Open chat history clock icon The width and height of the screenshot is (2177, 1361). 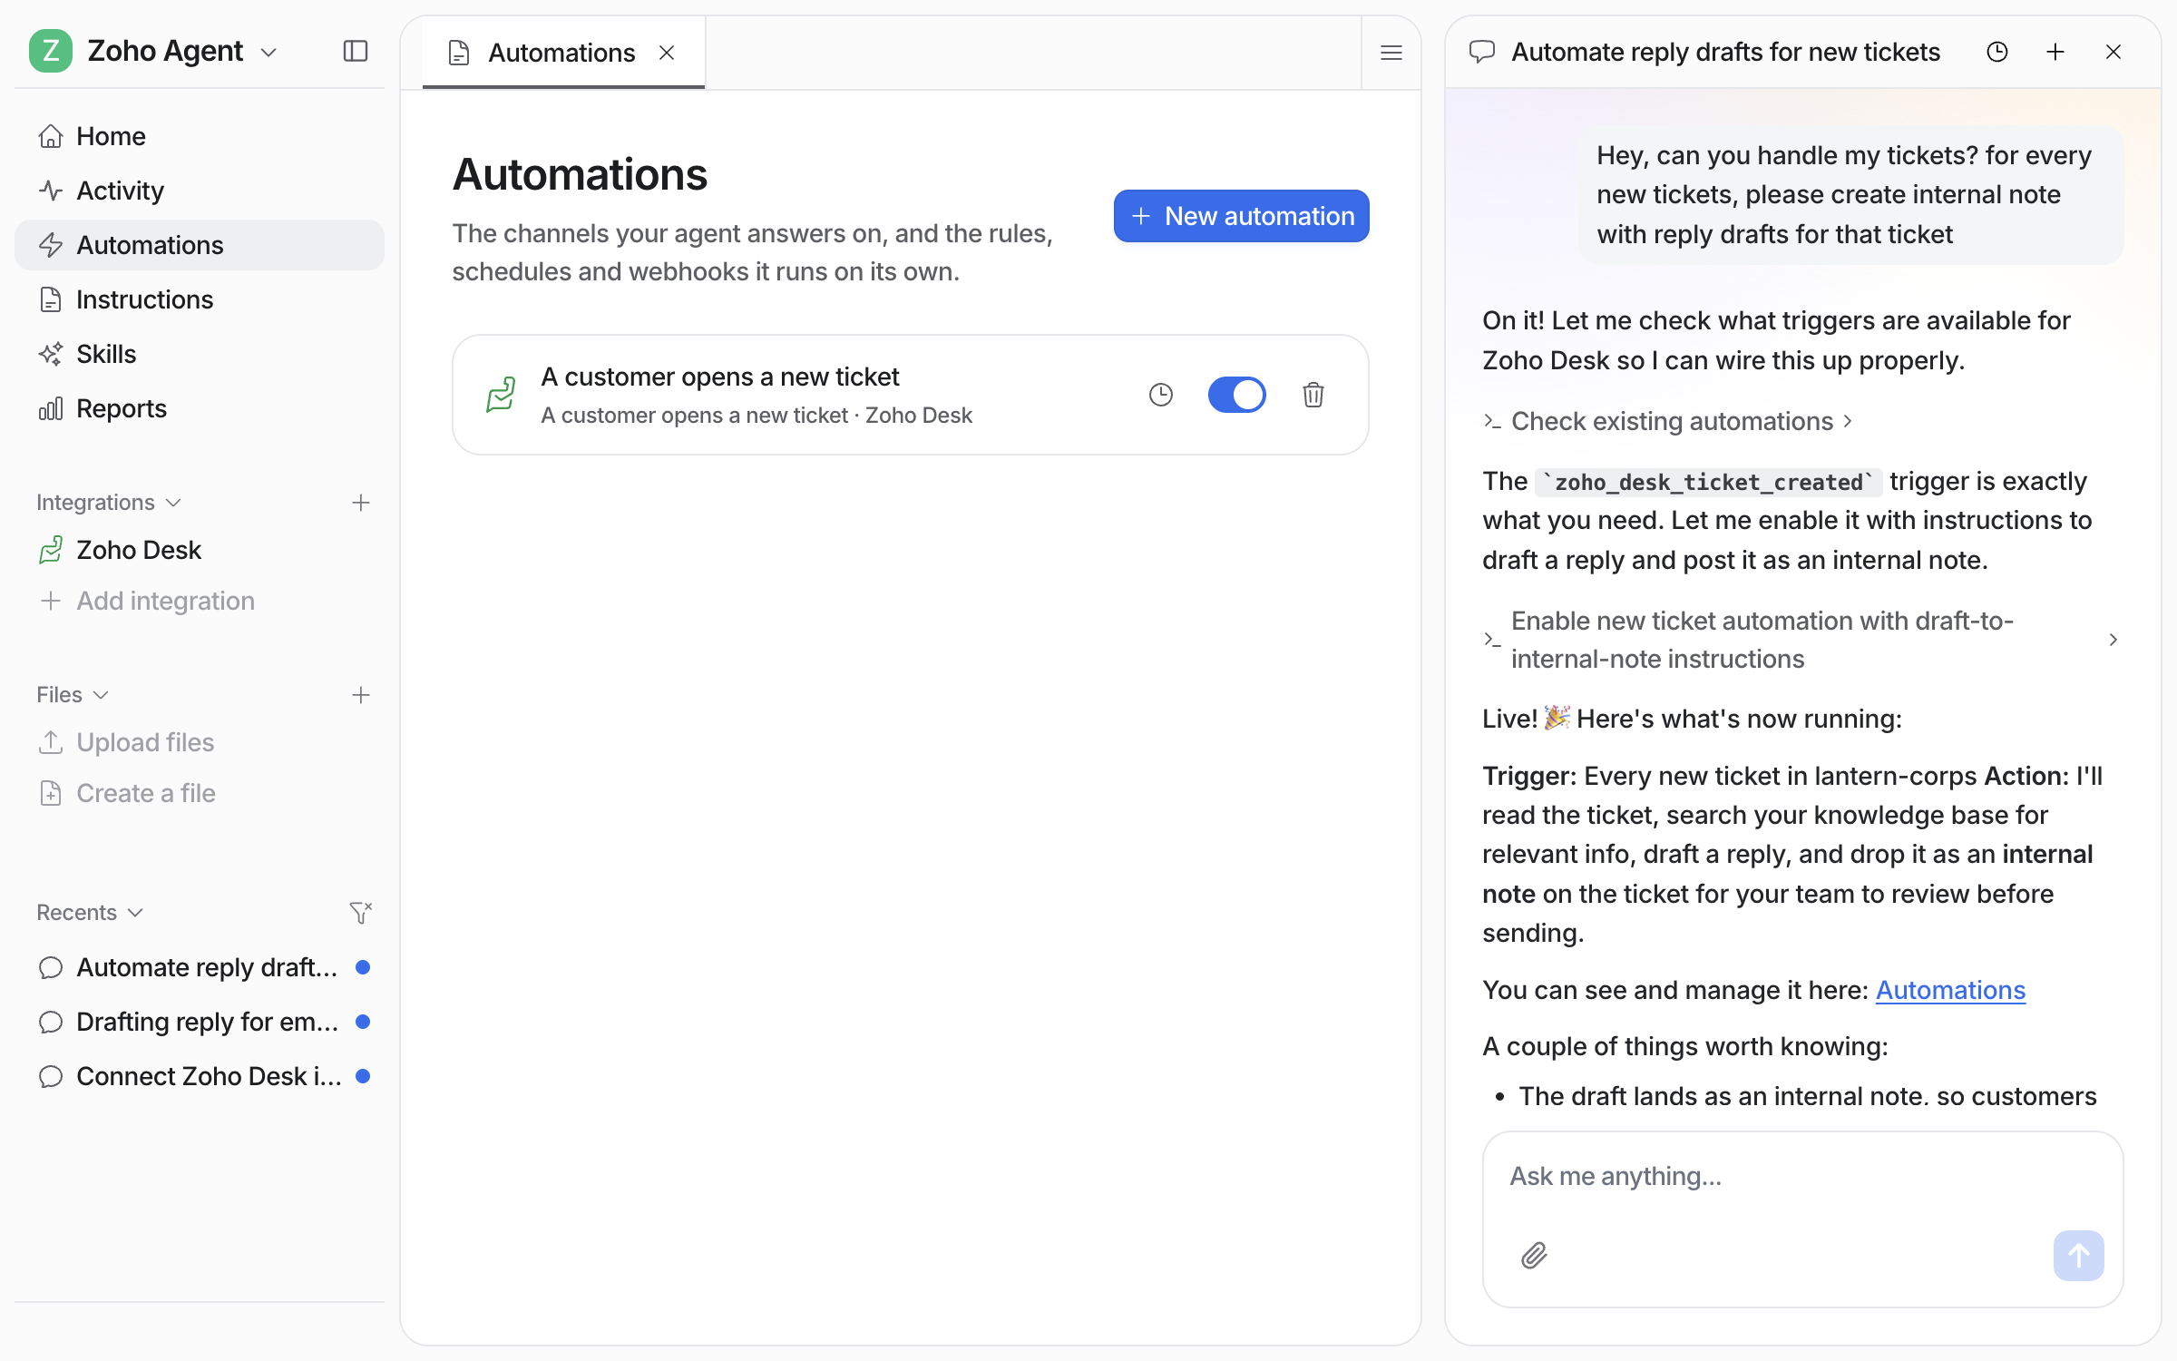coord(1997,52)
